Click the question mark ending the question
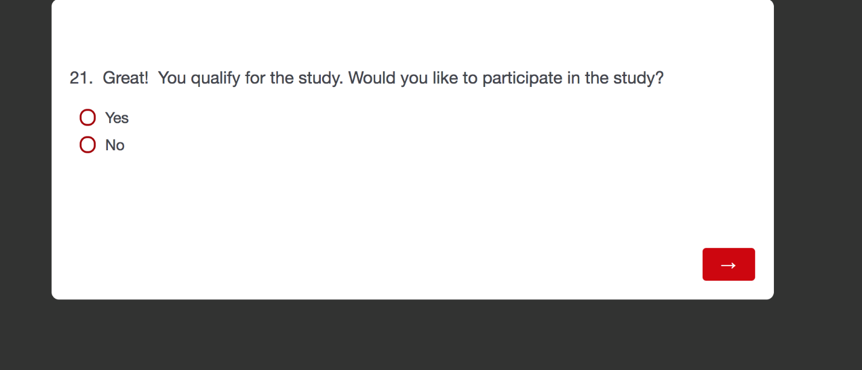The height and width of the screenshot is (370, 862). click(659, 78)
